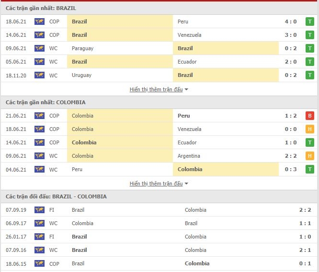Image resolution: width=319 pixels, height=272 pixels.
Task: Click the flag icon in 07.09.19 head-to-head row
Action: coord(39,210)
